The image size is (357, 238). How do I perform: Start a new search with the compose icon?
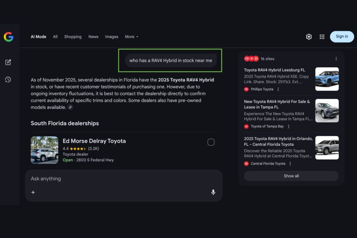(x=8, y=62)
